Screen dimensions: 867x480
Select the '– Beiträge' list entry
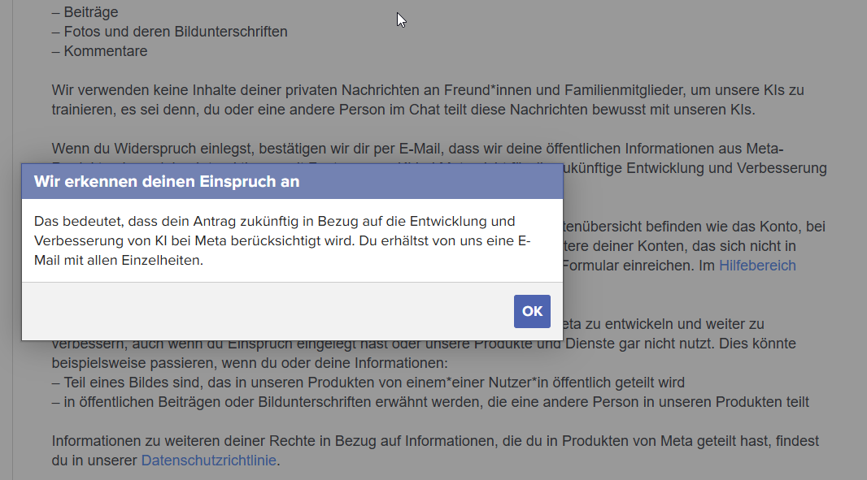(85, 12)
